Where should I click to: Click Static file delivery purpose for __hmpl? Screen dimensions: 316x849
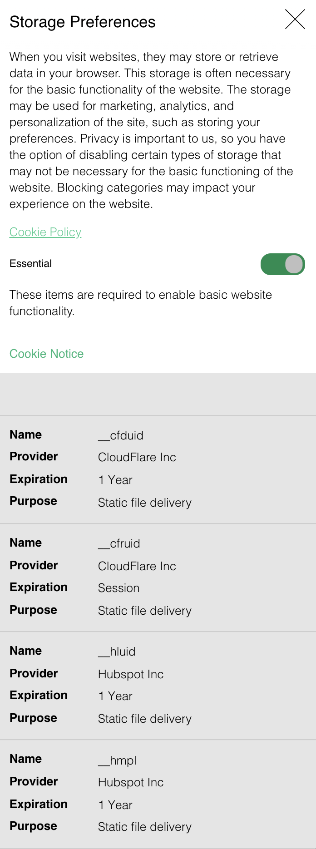point(145,827)
